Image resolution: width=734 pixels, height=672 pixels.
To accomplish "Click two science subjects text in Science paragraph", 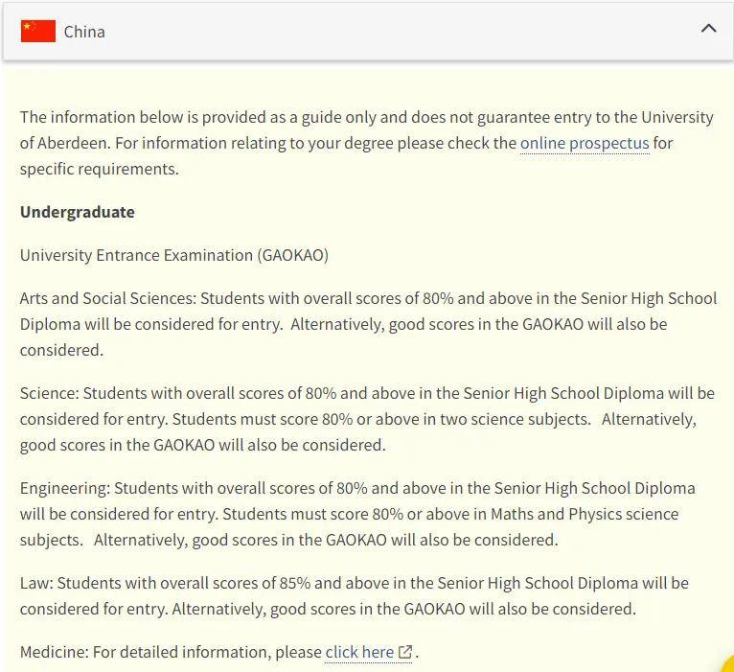I will click(515, 419).
